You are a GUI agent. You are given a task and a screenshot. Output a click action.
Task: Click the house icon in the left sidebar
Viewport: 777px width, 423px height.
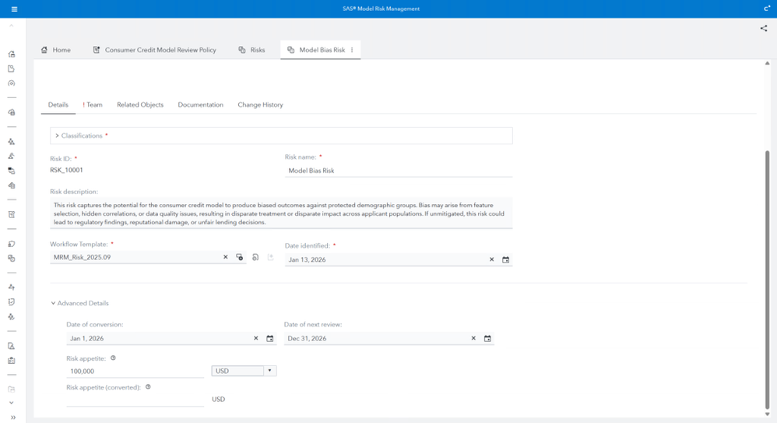(12, 54)
